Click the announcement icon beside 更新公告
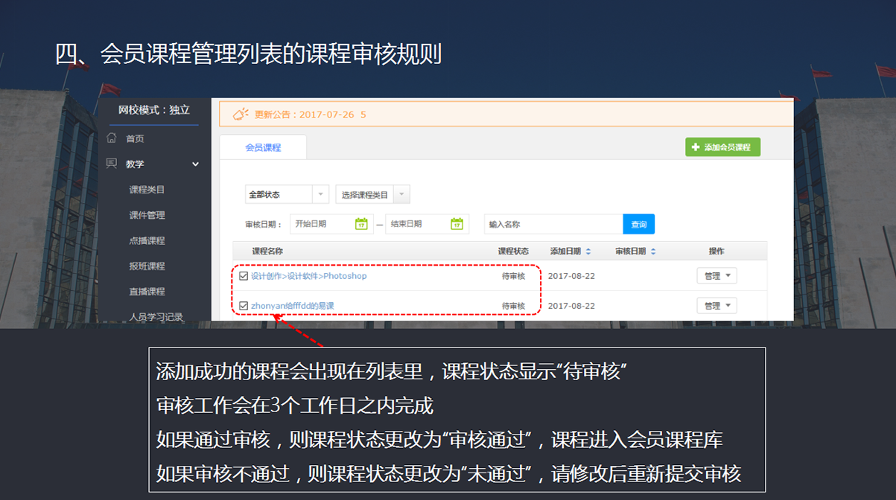Viewport: 896px width, 500px height. [241, 115]
